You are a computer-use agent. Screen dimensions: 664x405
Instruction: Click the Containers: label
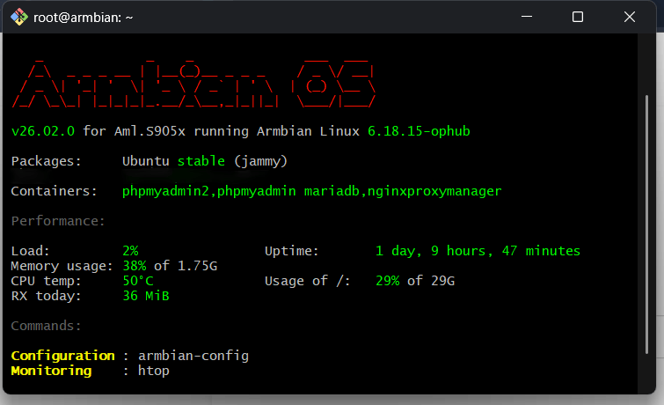pyautogui.click(x=55, y=191)
